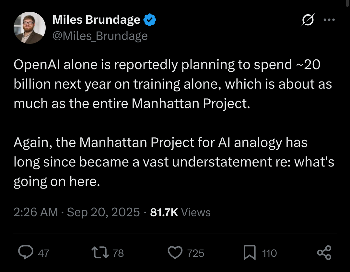Click the 110 bookmarks count
The width and height of the screenshot is (350, 272).
(x=269, y=253)
